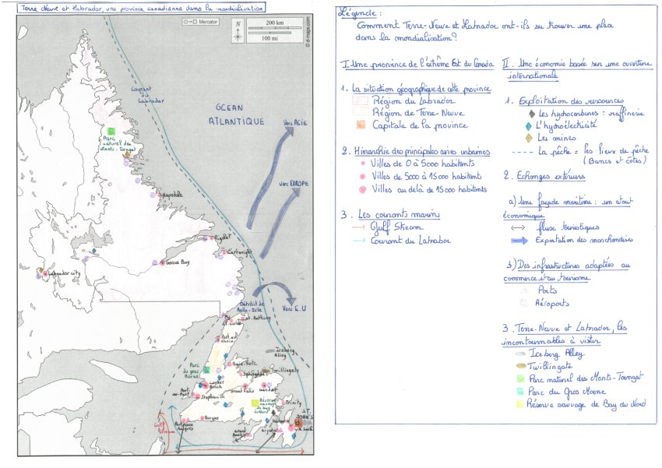
Task: Select the mines diamond symbol in legend
Action: tap(529, 138)
